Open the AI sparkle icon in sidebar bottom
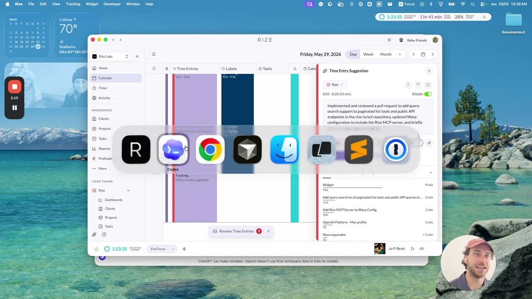This screenshot has width=532, height=299. 94,235
